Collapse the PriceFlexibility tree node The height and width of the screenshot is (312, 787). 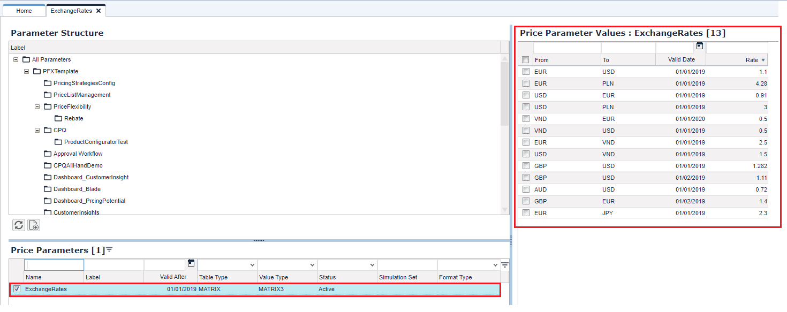pos(37,106)
